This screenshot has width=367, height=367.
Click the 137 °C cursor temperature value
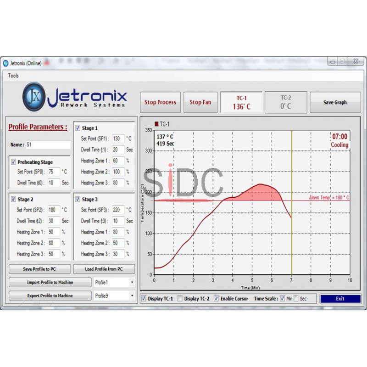tap(165, 137)
